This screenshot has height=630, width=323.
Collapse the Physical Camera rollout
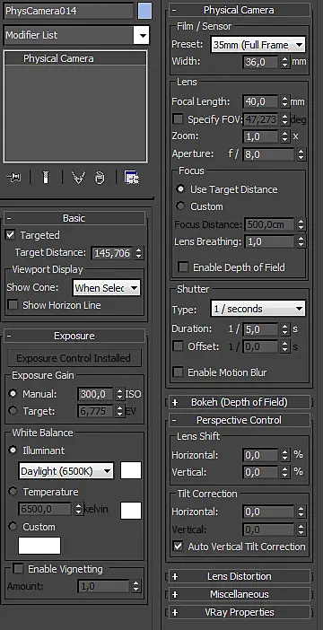pyautogui.click(x=239, y=10)
